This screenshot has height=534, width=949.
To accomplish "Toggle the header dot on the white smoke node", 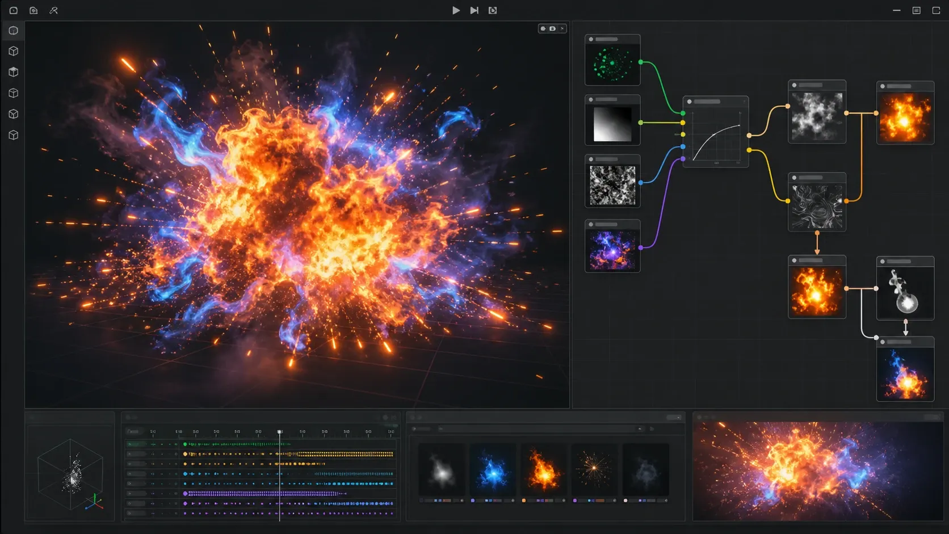I will point(883,262).
